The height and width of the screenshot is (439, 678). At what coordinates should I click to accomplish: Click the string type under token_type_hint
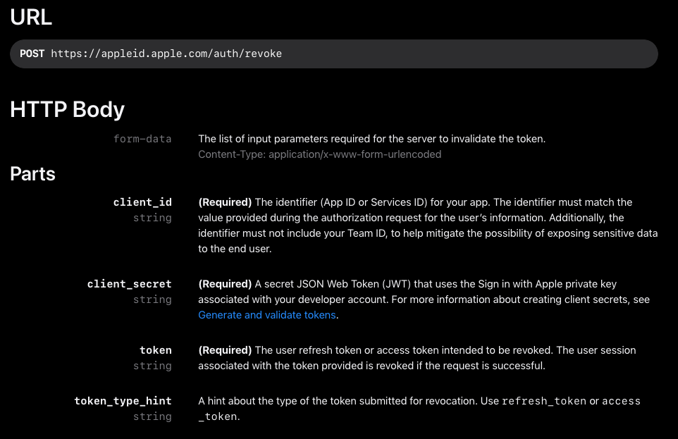coord(152,416)
